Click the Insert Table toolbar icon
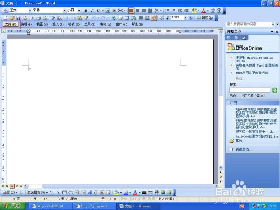The height and width of the screenshot is (210, 280). coord(127,18)
